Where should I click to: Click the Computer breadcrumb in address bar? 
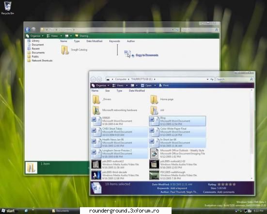pos(121,79)
